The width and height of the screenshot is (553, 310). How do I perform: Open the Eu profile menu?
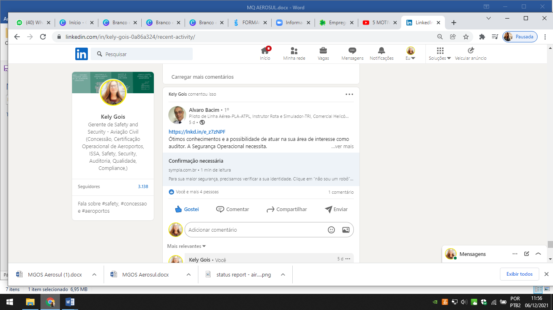[410, 54]
